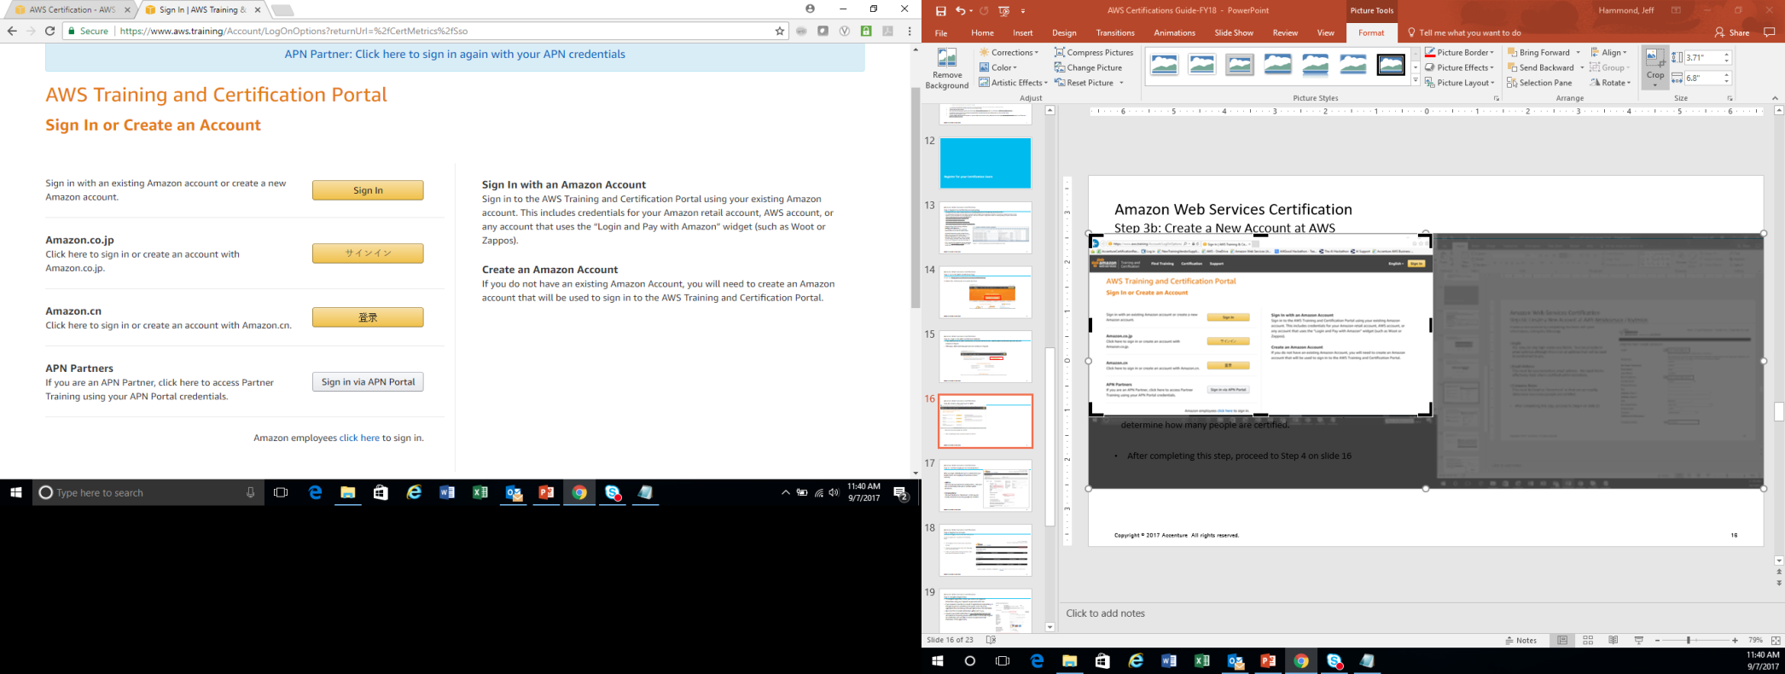Viewport: 1785px width, 674px height.
Task: Open the Rotate dropdown
Action: click(x=1610, y=83)
